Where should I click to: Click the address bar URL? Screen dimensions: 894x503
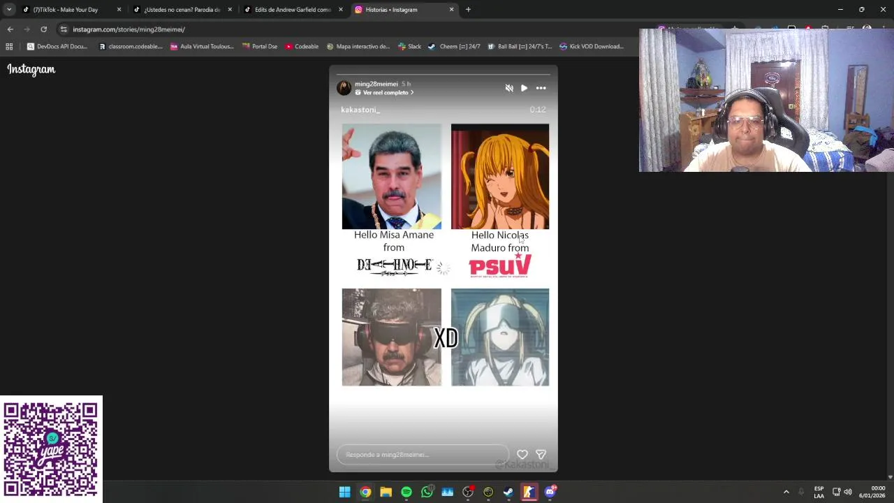[129, 29]
